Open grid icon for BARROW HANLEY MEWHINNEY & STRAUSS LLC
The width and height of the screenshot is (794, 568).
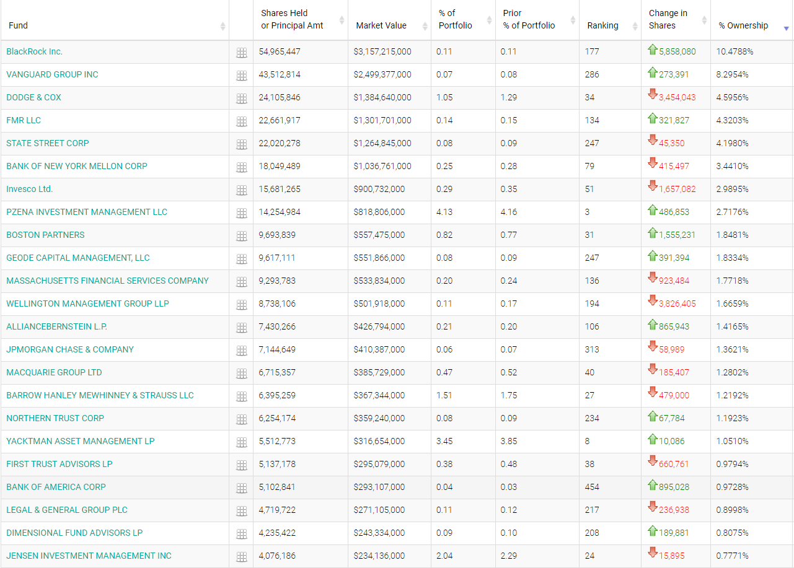click(x=242, y=396)
